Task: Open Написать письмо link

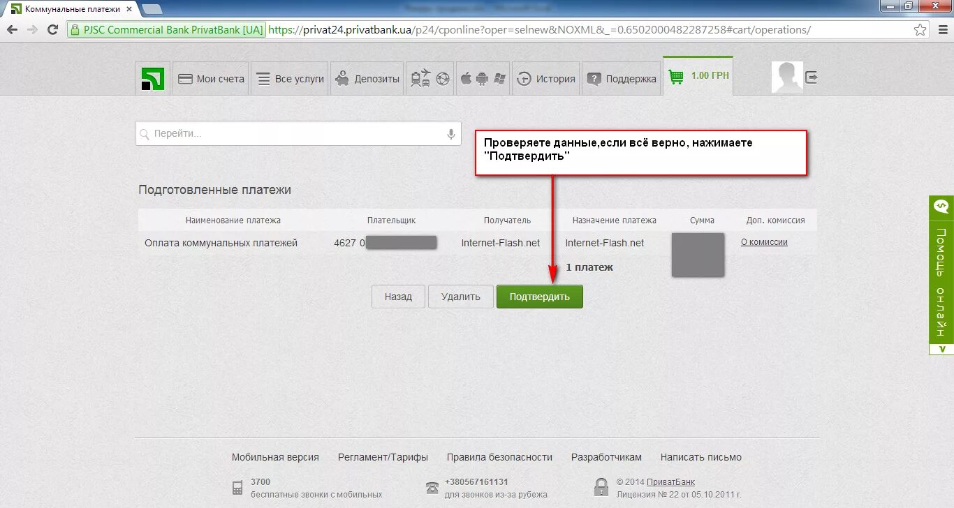Action: click(701, 457)
